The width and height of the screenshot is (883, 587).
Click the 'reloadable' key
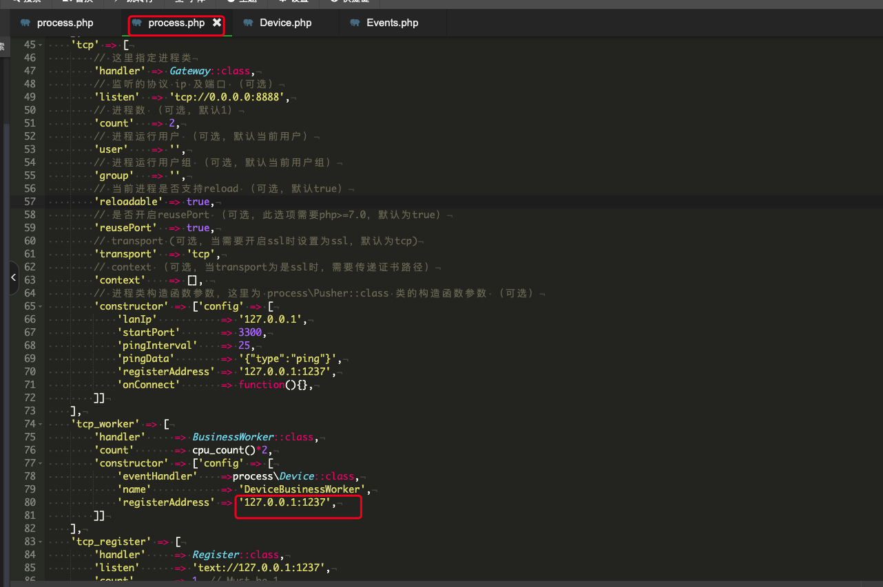128,202
